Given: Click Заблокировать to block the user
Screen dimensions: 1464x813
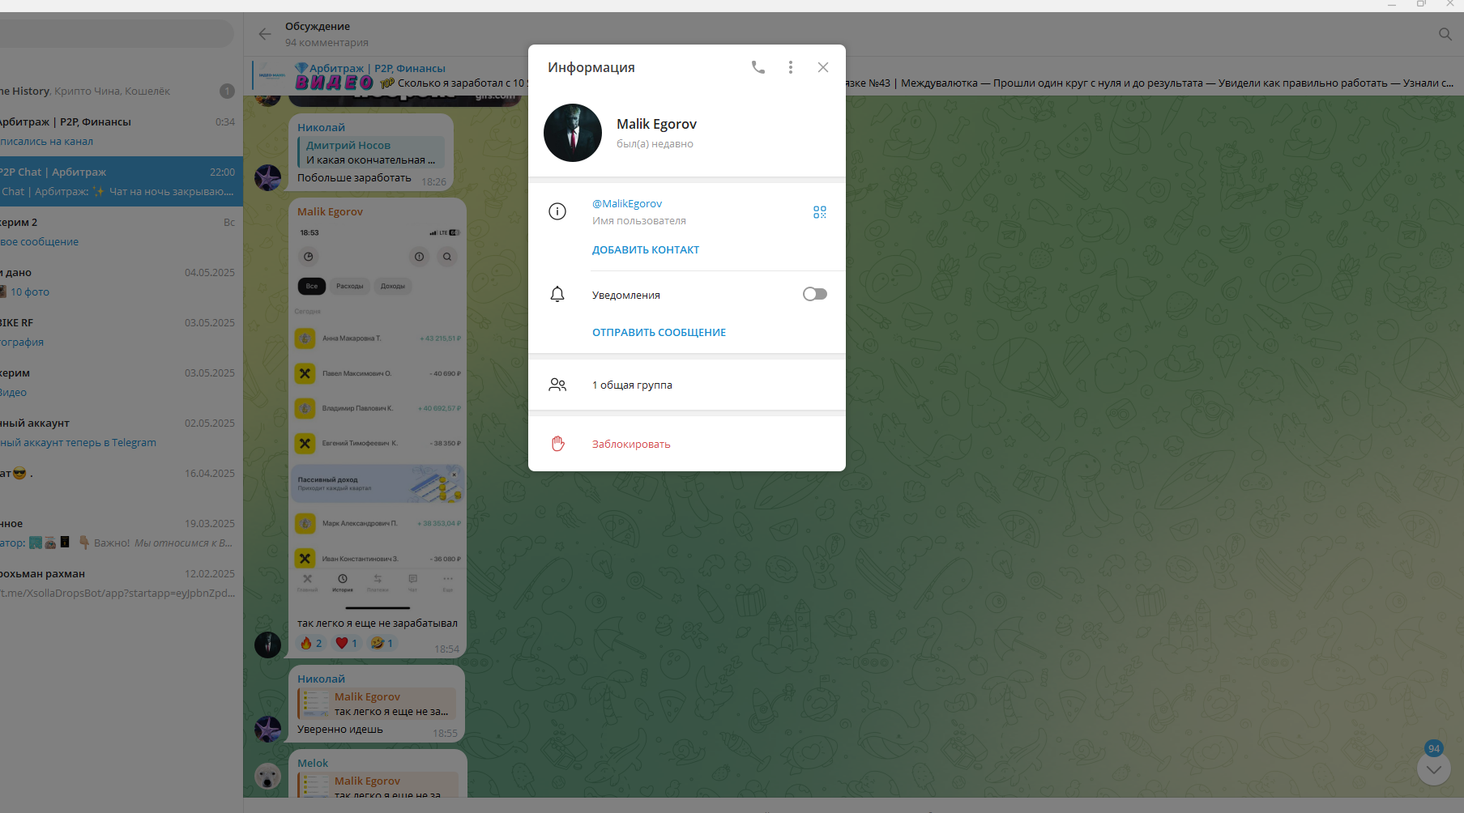Looking at the screenshot, I should (x=687, y=444).
